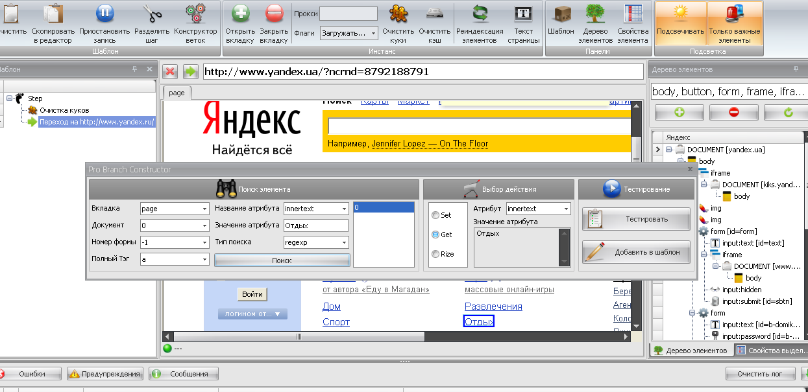Open the Вкладка dropdown
The width and height of the screenshot is (808, 392).
coord(204,209)
